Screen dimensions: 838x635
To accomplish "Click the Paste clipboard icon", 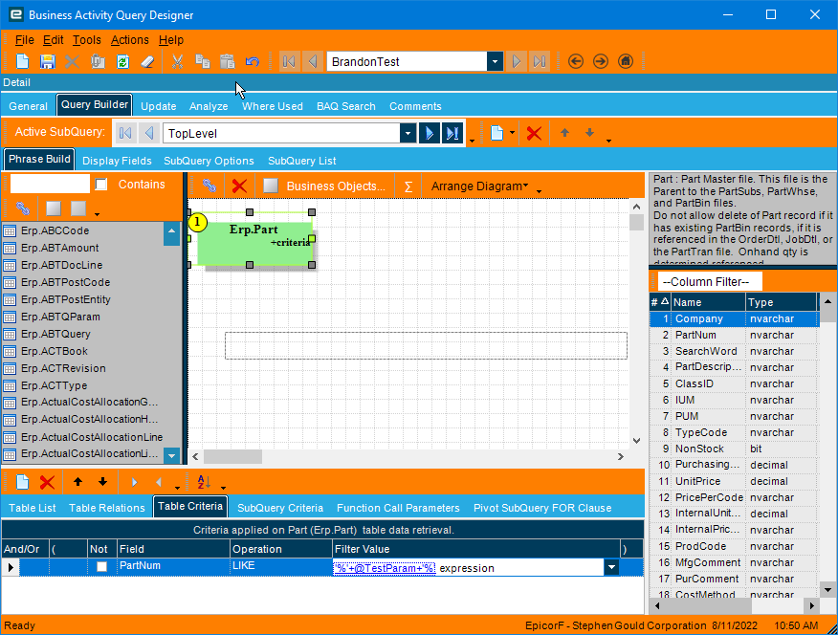I will pos(227,61).
